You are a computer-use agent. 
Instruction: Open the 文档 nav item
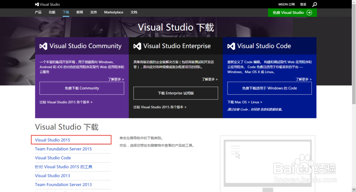point(134,12)
